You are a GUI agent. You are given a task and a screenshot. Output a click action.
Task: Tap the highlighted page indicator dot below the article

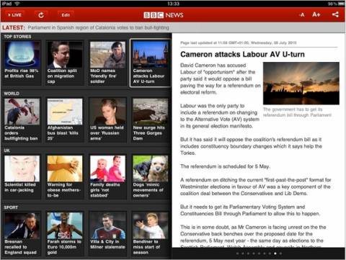(275, 254)
